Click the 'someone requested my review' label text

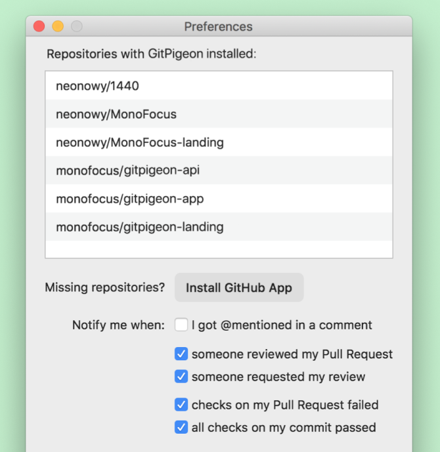click(x=278, y=377)
